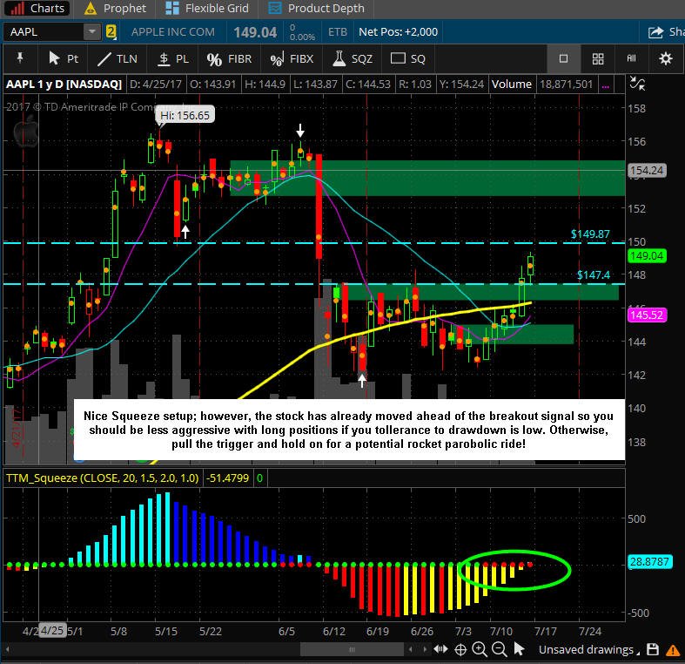Click the TTM_Squeeze study label
The height and width of the screenshot is (664, 685).
[x=102, y=478]
